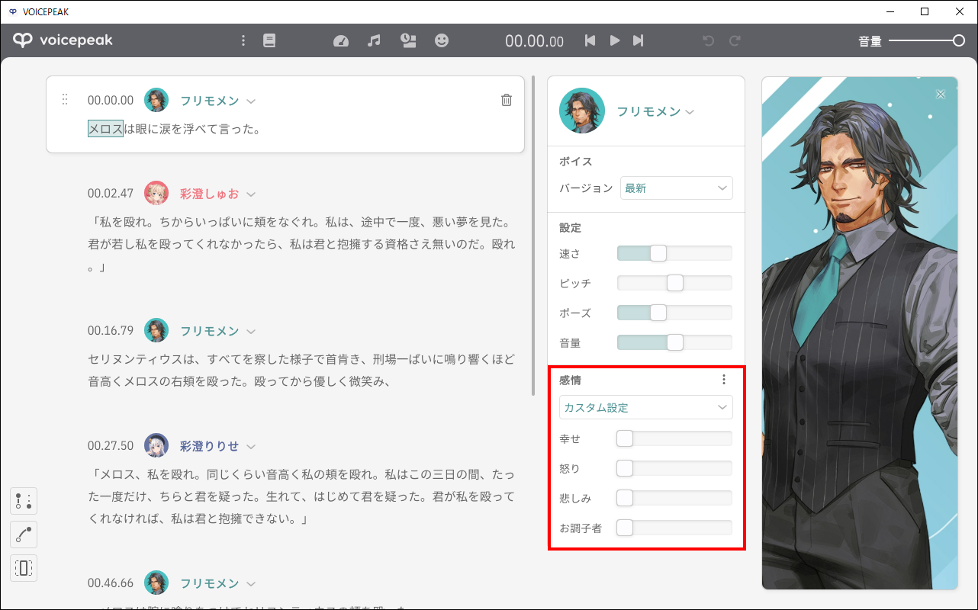The image size is (978, 610).
Task: Adjust the ポーズ slider
Action: coord(674,313)
